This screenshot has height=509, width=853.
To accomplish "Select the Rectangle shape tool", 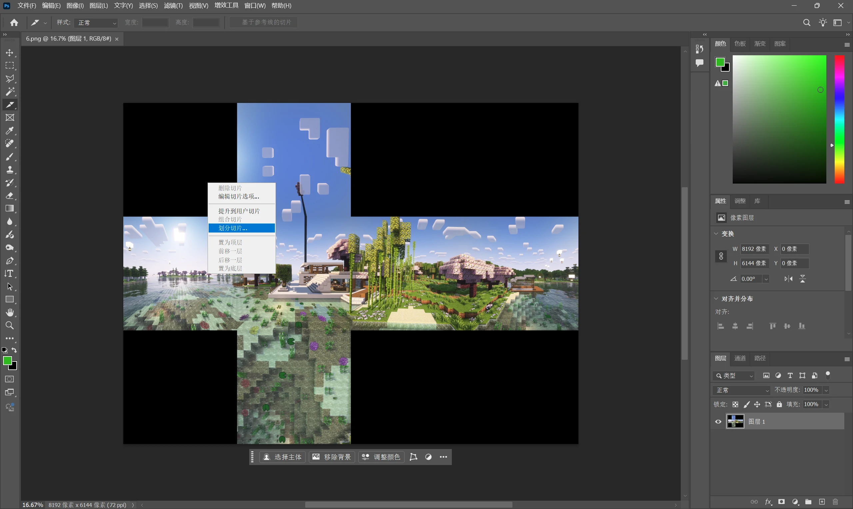I will tap(10, 299).
